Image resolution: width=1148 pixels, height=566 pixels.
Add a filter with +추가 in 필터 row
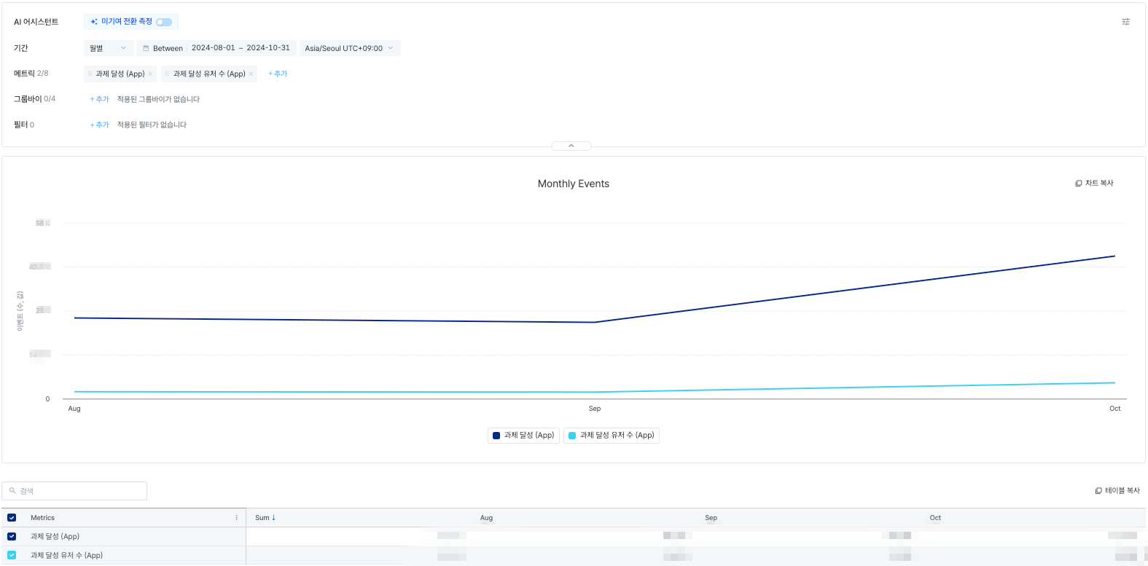coord(99,125)
